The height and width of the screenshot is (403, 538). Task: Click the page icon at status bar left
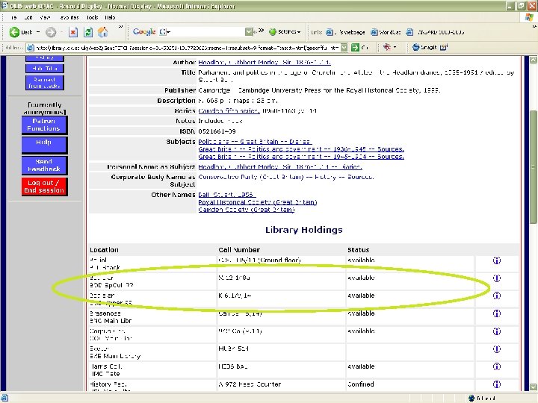coord(4,398)
